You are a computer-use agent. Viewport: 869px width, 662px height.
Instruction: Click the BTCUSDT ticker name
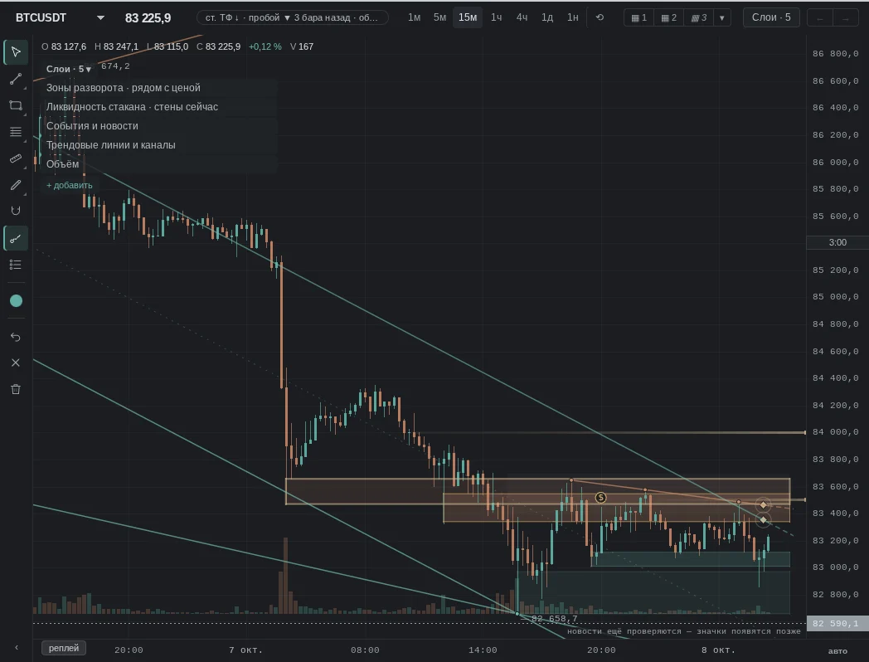click(41, 17)
